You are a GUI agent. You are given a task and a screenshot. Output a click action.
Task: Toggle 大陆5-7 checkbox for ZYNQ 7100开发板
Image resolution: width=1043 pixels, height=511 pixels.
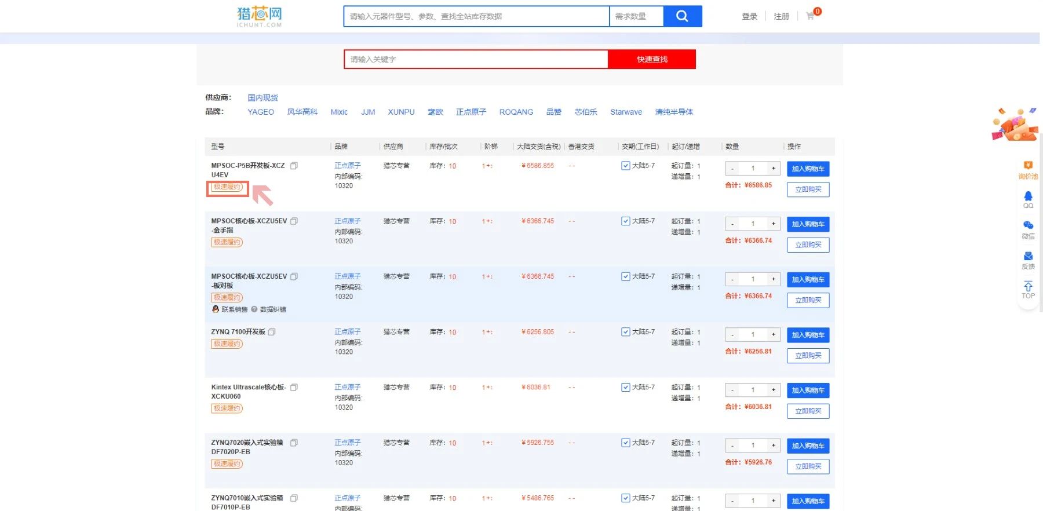click(x=625, y=332)
